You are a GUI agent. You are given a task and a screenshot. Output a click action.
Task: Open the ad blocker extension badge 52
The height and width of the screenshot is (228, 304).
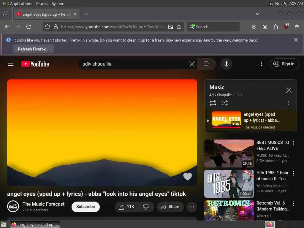pos(286,26)
